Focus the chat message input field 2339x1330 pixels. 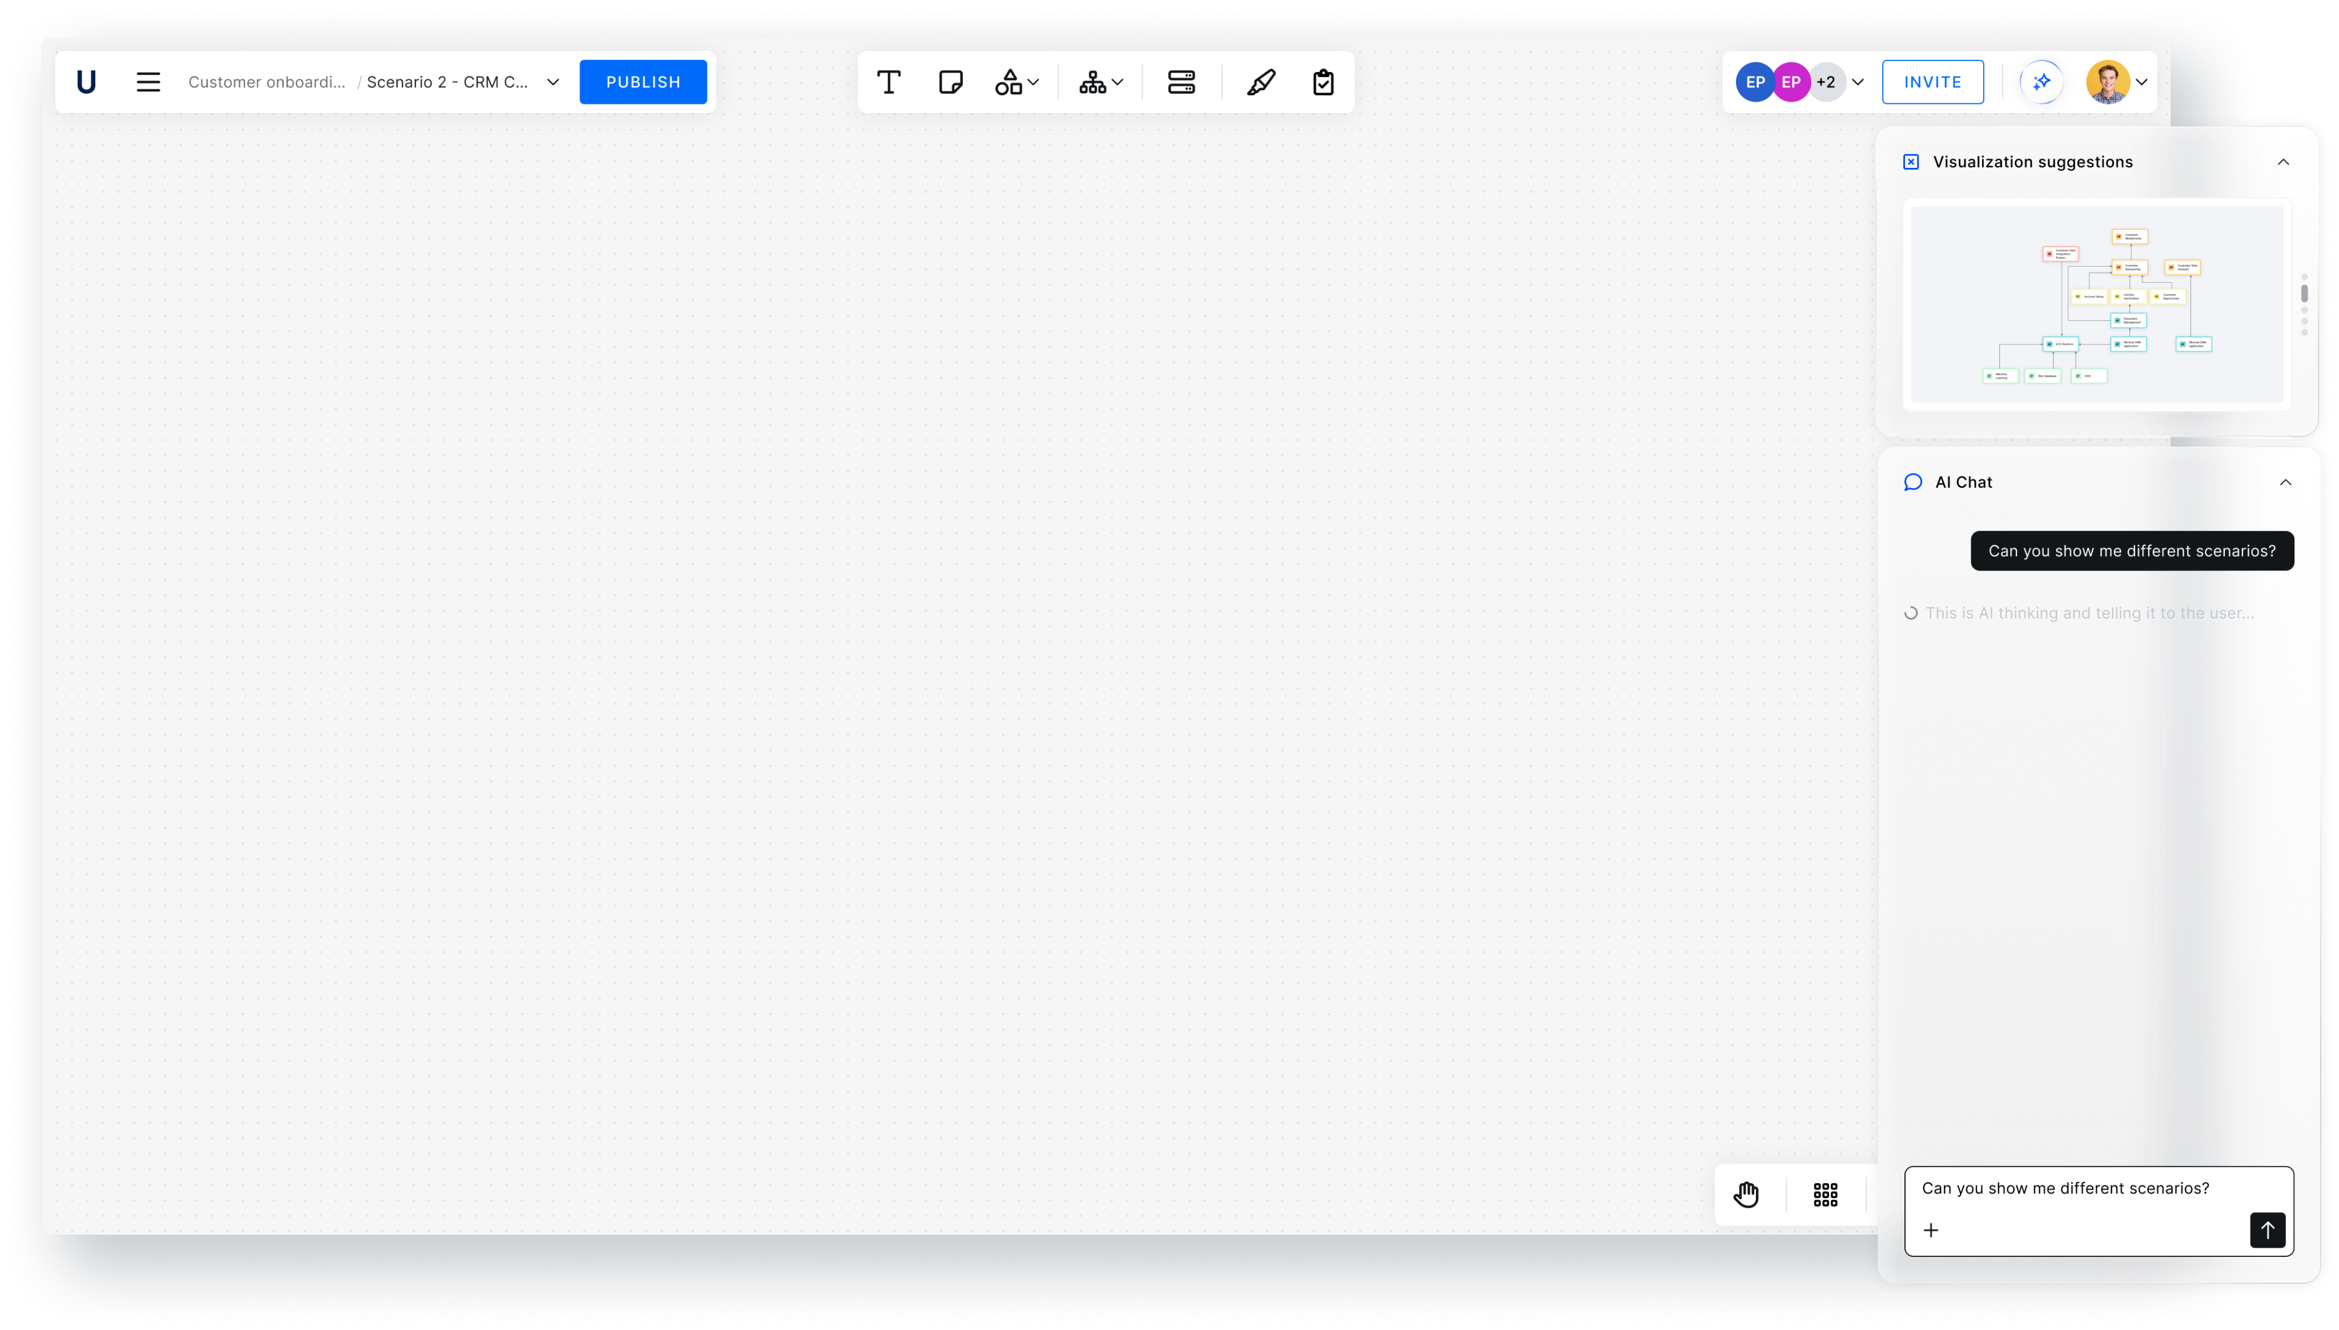[x=2098, y=1211]
